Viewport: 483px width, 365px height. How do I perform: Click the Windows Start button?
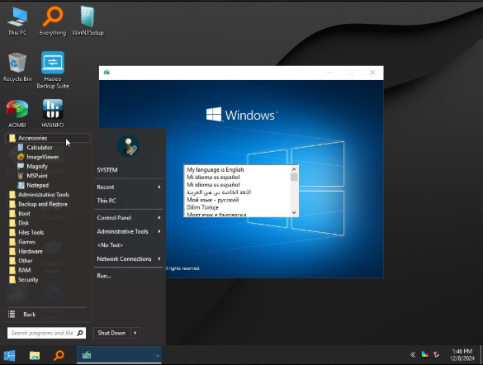click(x=9, y=355)
